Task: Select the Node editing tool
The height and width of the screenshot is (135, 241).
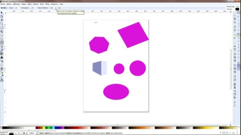Action: 2,16
